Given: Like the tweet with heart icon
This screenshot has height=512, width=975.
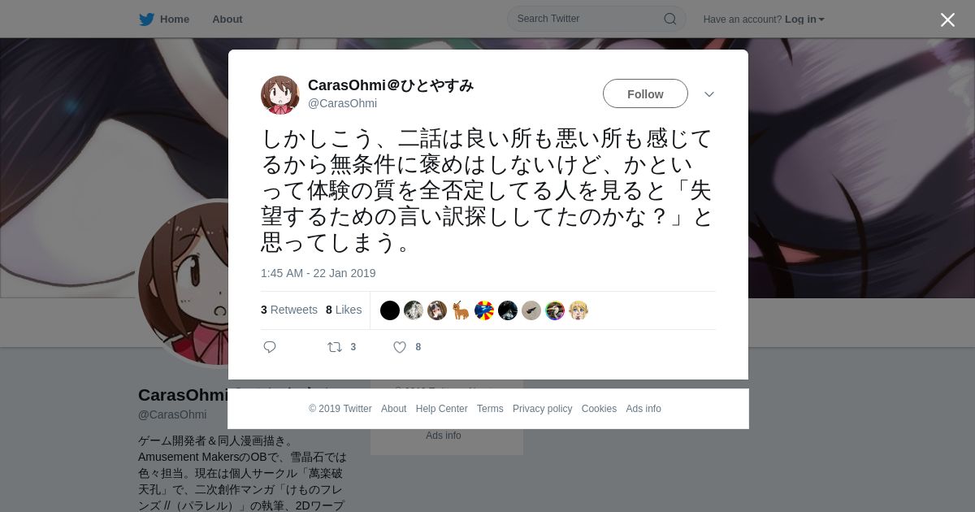Looking at the screenshot, I should tap(400, 347).
